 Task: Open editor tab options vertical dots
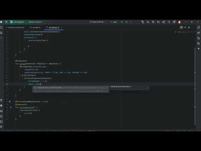(x=193, y=27)
